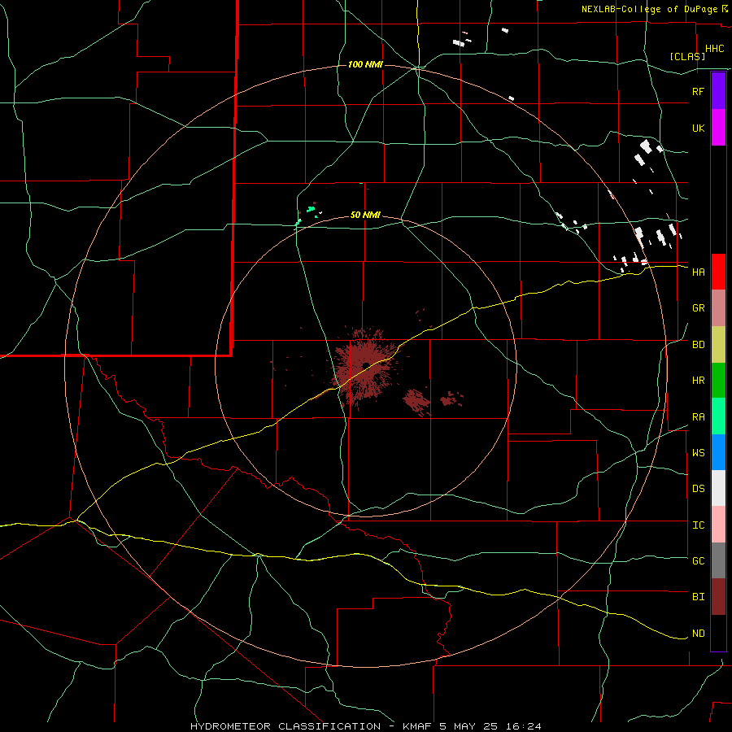Viewport: 732px width, 732px height.
Task: Select the GR salmon legend swatch
Action: [718, 308]
